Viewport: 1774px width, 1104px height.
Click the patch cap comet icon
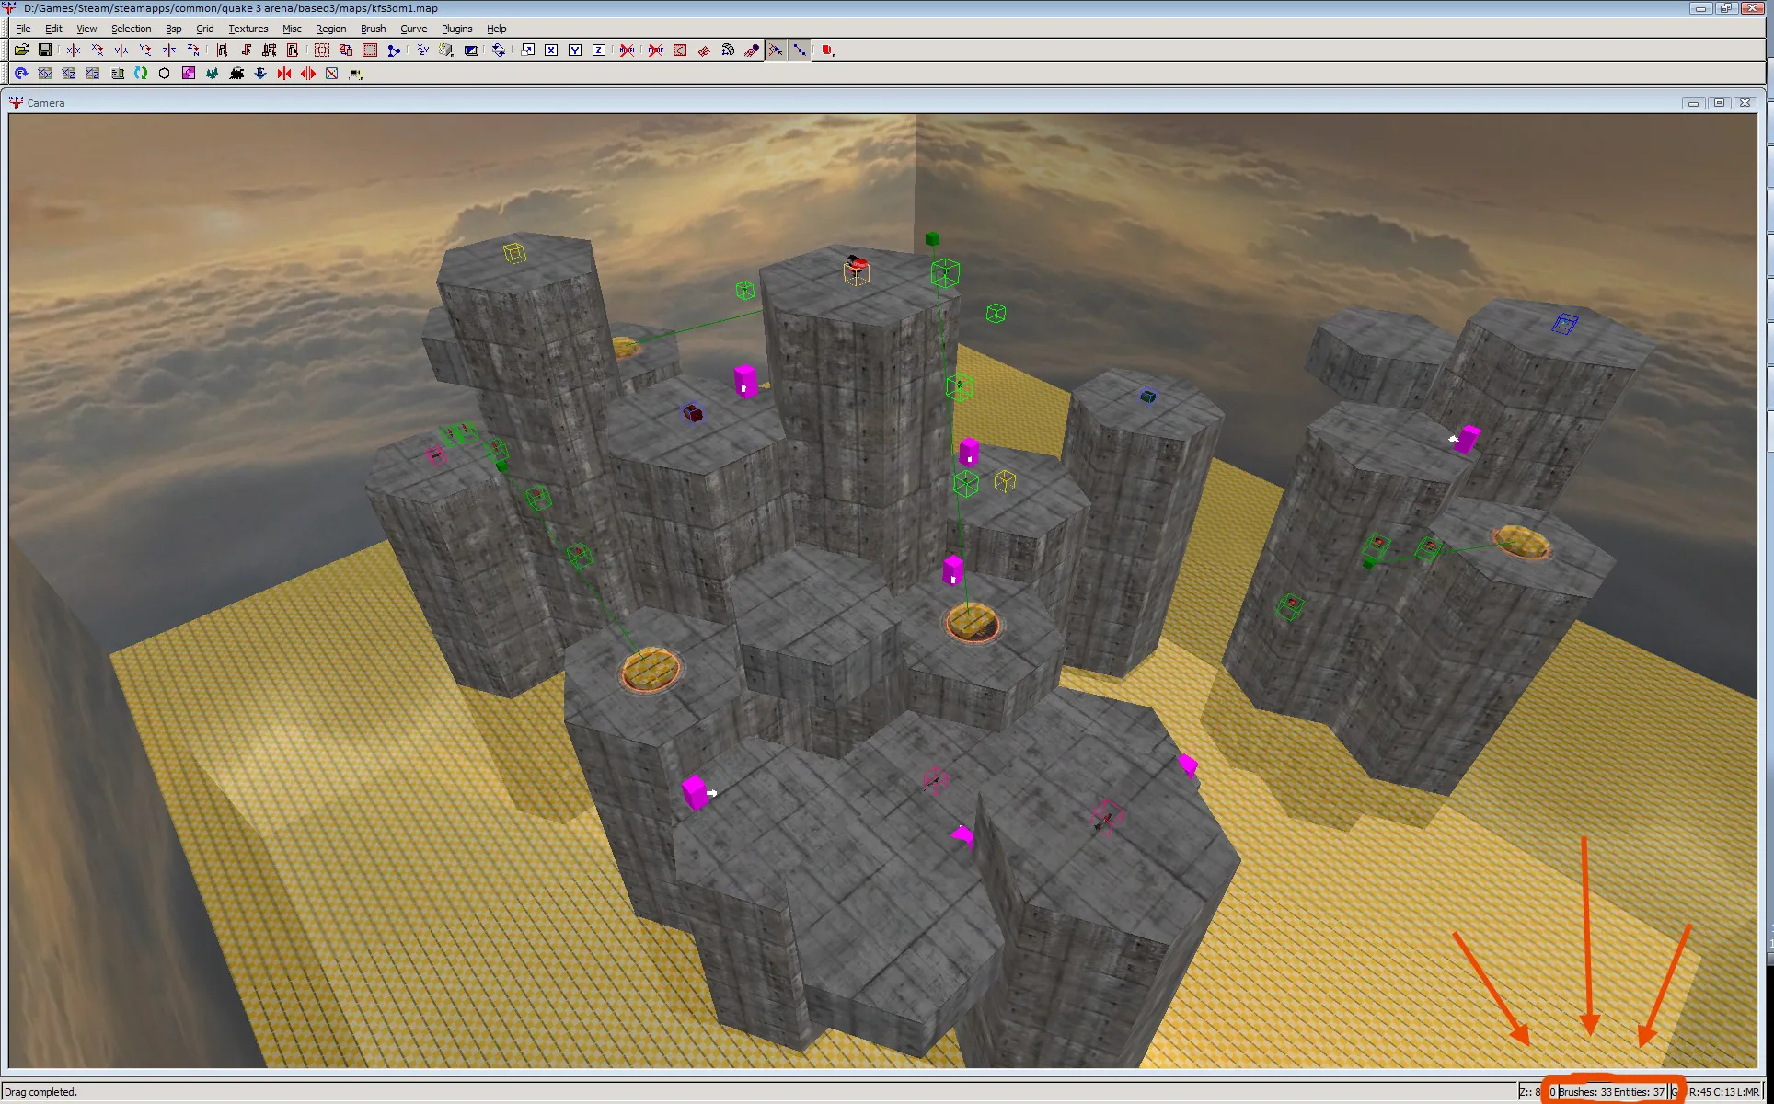(752, 51)
